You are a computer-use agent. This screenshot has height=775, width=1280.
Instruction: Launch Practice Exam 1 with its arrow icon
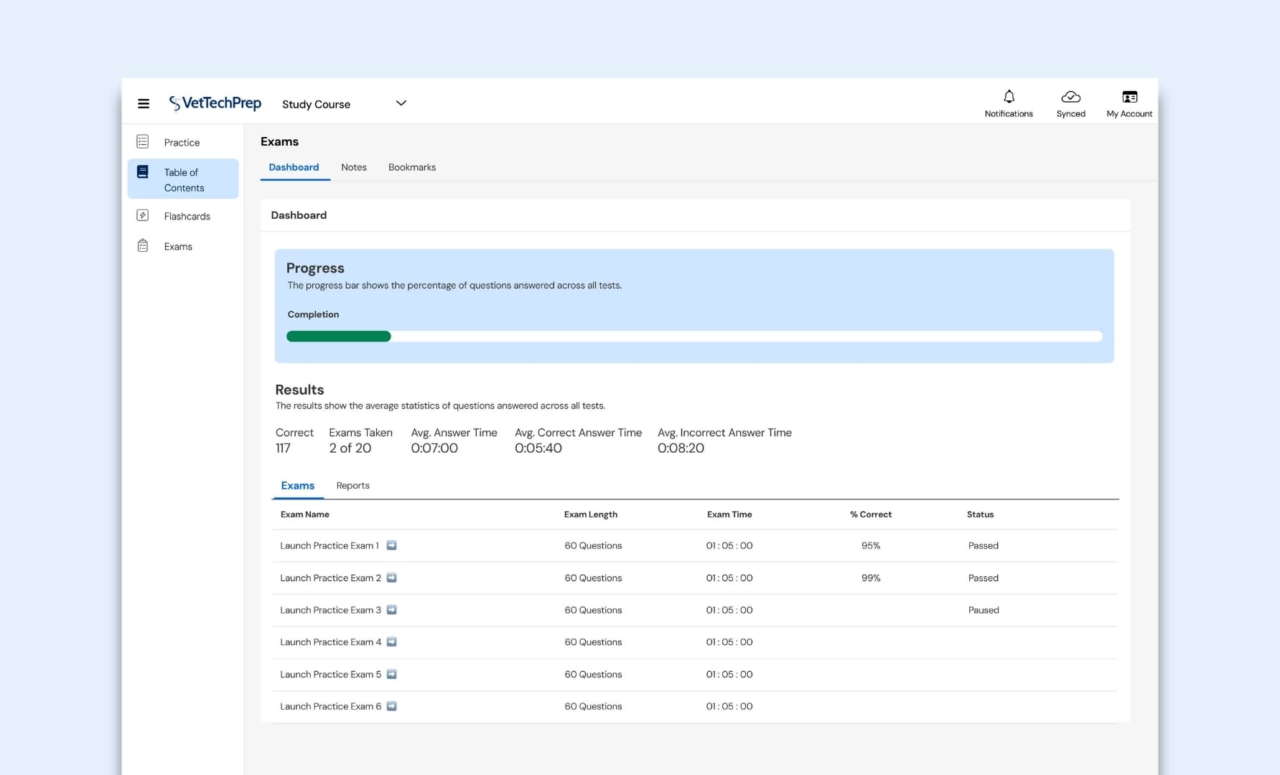[391, 545]
